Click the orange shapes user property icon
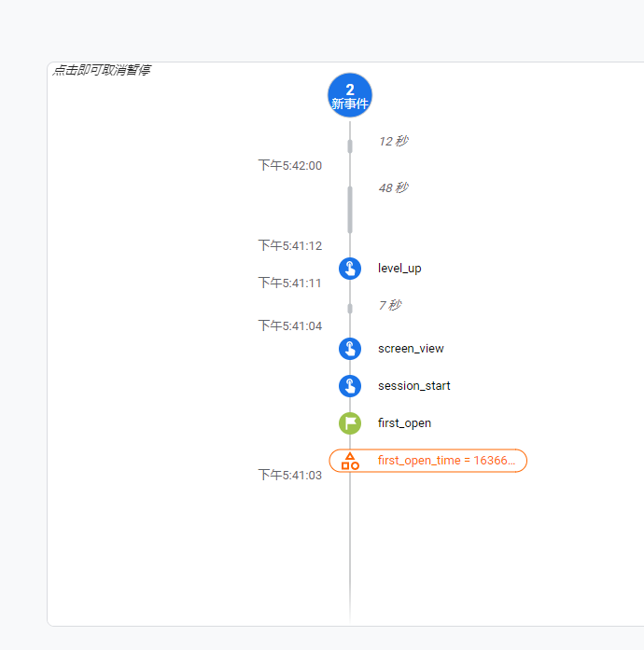Viewport: 644px width, 650px height. click(x=350, y=461)
